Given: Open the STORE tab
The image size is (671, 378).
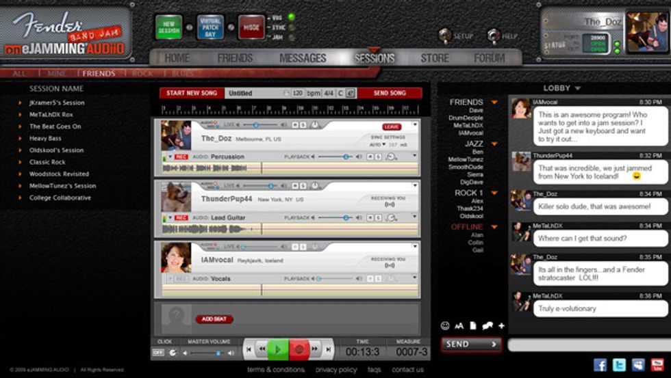Looking at the screenshot, I should click(x=435, y=58).
